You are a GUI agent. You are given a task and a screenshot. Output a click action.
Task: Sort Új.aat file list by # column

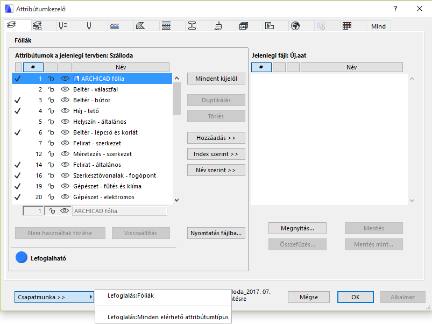tap(261, 67)
